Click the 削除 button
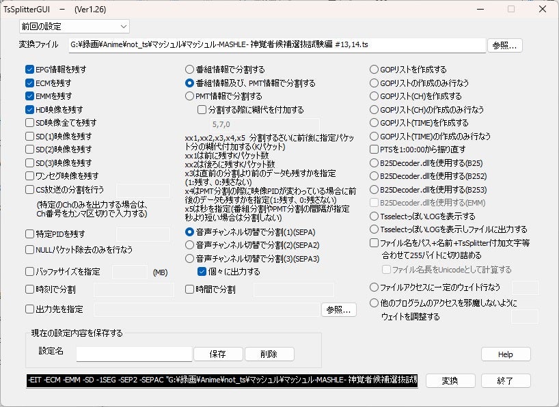Screen dimensions: 559x407 269,354
